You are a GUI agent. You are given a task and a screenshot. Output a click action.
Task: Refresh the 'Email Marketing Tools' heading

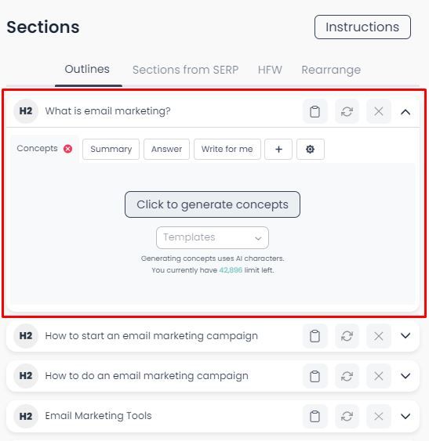pos(347,416)
